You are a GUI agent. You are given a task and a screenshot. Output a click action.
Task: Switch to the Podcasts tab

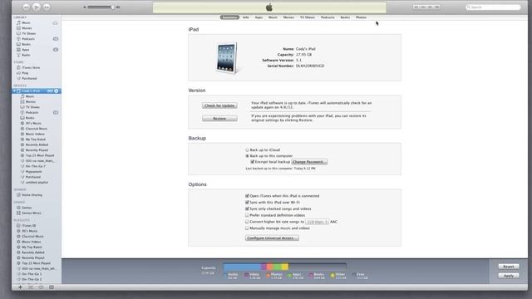tap(328, 17)
